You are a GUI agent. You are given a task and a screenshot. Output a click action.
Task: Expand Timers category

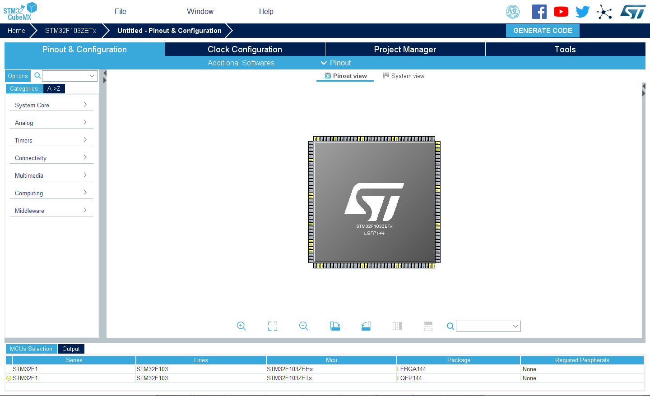pyautogui.click(x=51, y=140)
